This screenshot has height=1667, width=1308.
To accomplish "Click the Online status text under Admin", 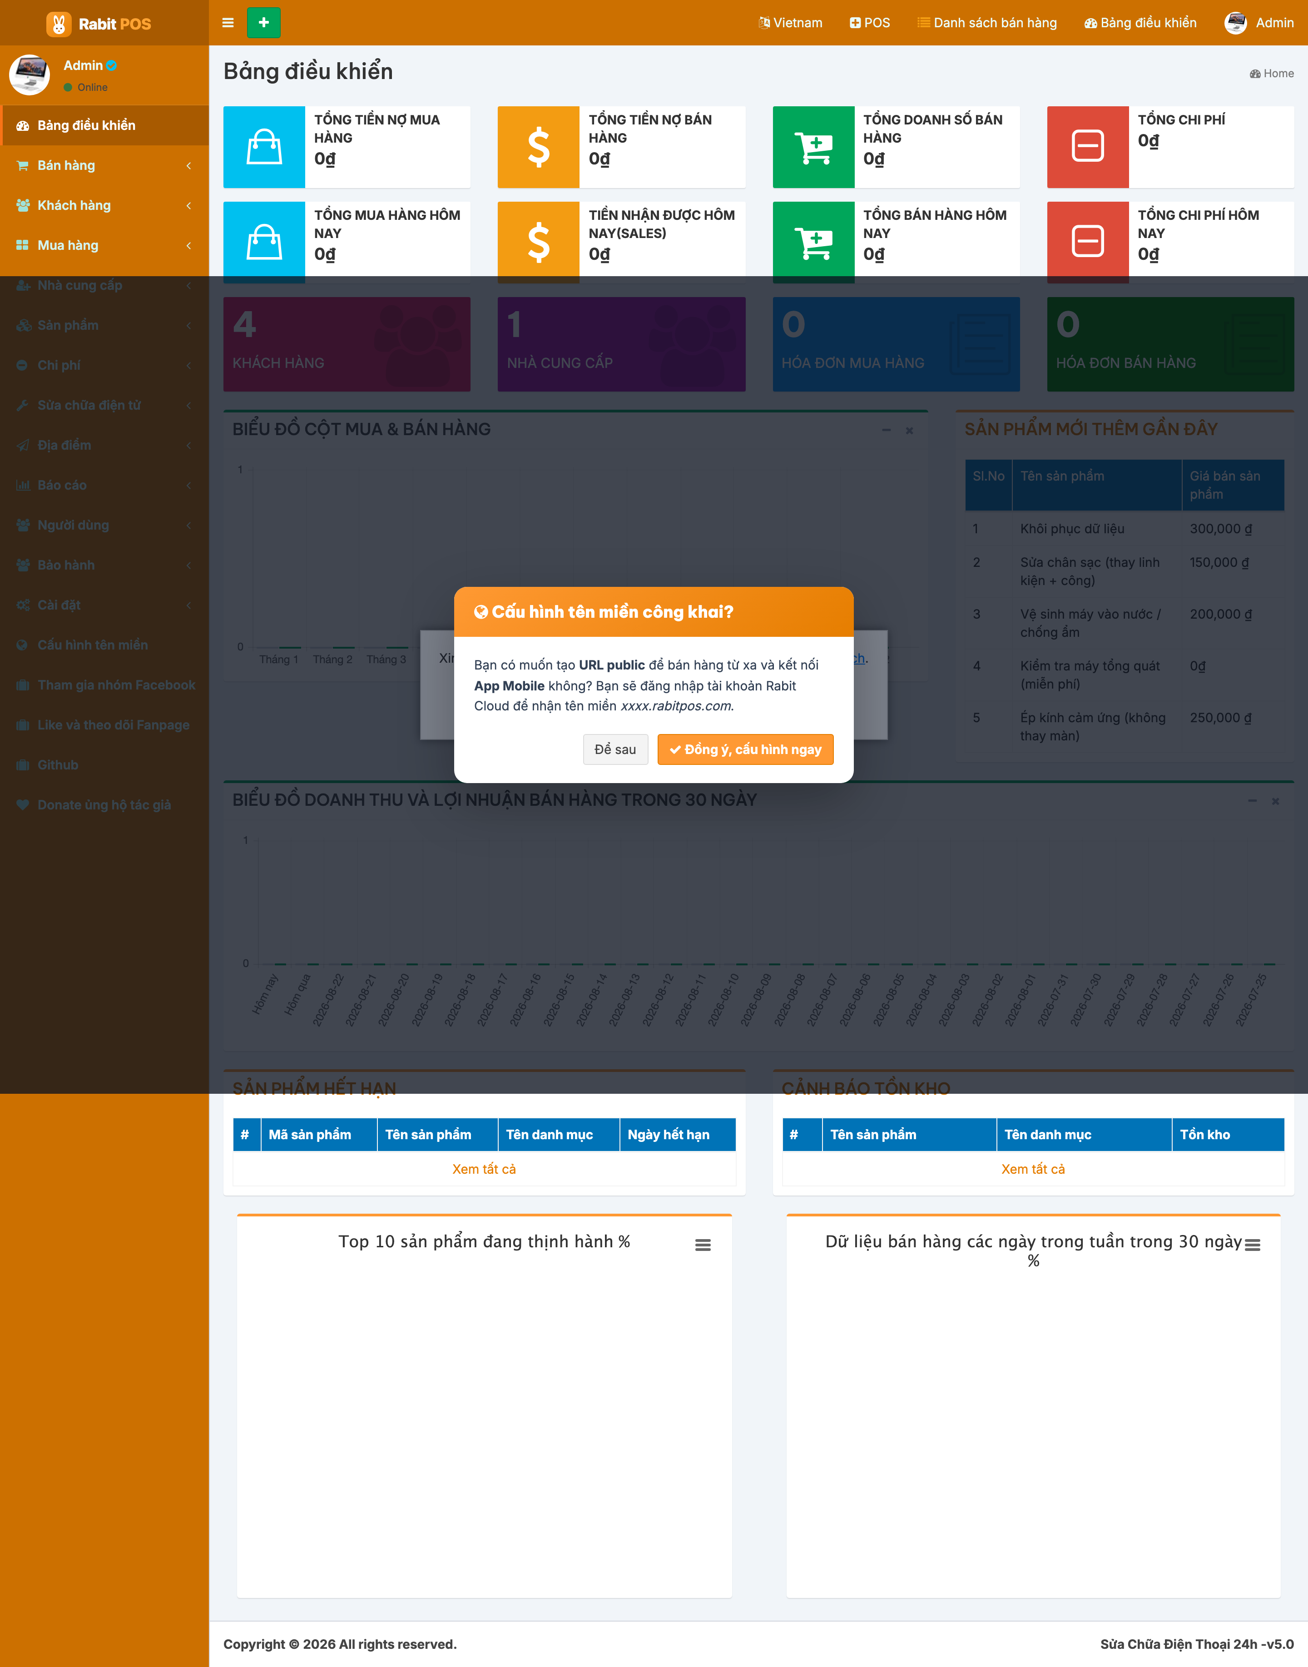I will tap(93, 87).
